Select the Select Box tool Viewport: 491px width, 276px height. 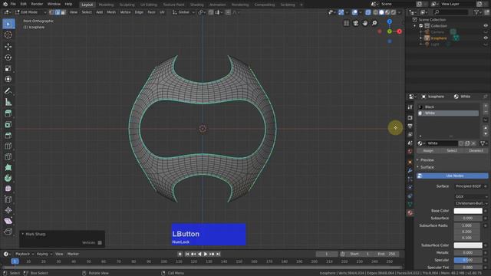pos(8,24)
